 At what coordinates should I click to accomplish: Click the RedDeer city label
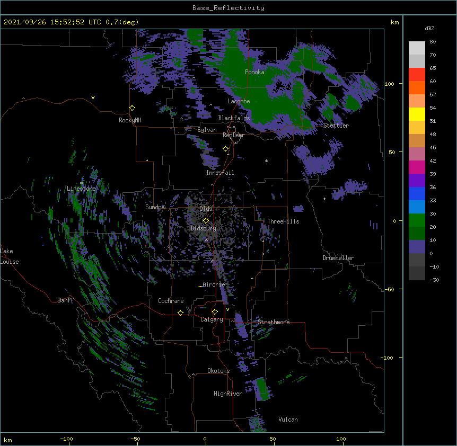(233, 135)
